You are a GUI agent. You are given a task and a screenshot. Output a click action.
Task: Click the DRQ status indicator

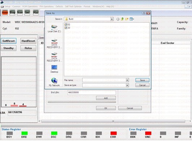tap(69, 133)
